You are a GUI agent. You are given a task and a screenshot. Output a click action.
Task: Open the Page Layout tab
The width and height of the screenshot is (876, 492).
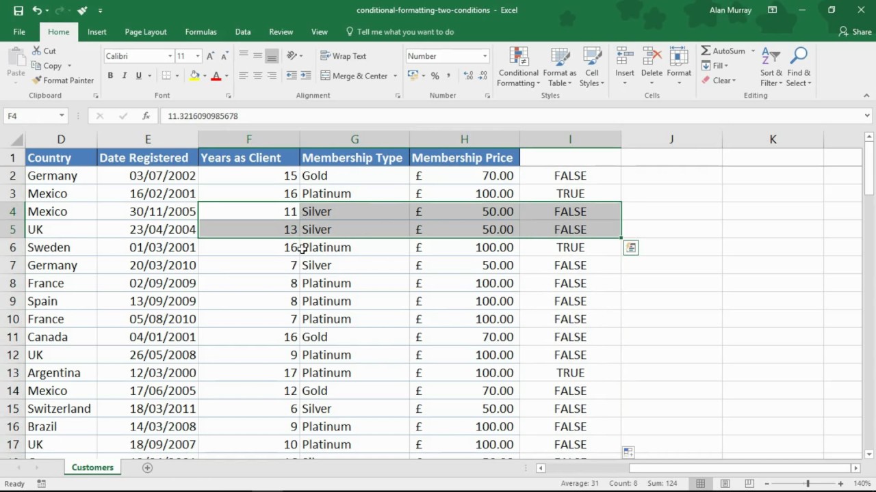coord(145,31)
